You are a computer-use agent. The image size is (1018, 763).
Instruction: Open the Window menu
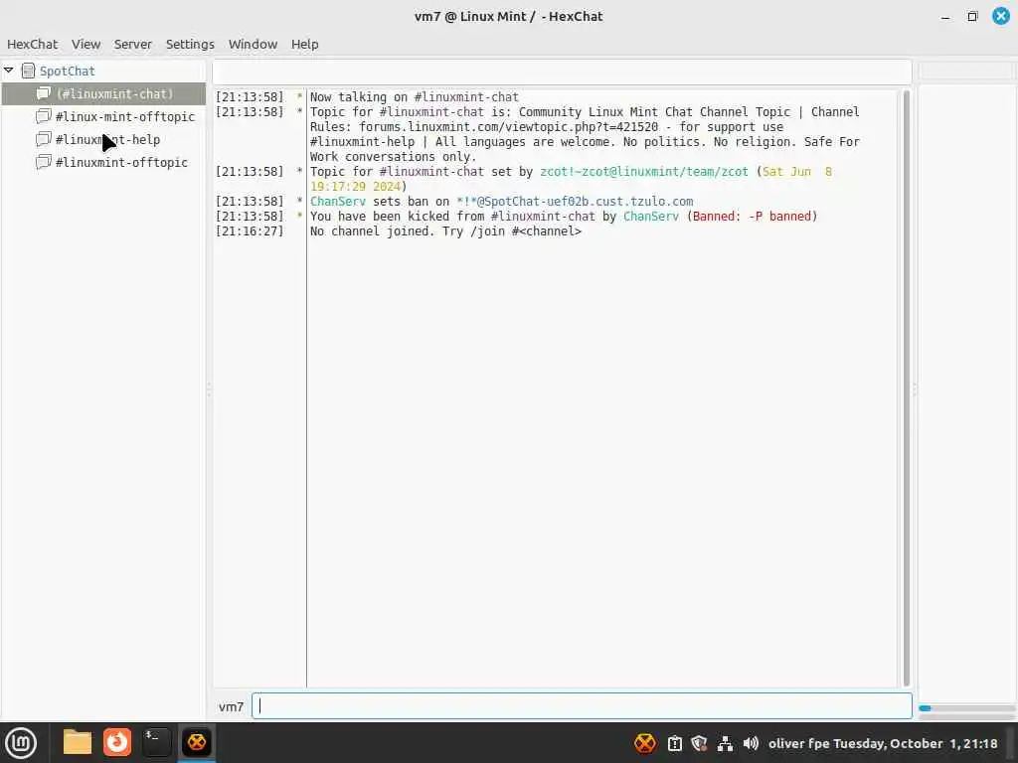point(253,44)
